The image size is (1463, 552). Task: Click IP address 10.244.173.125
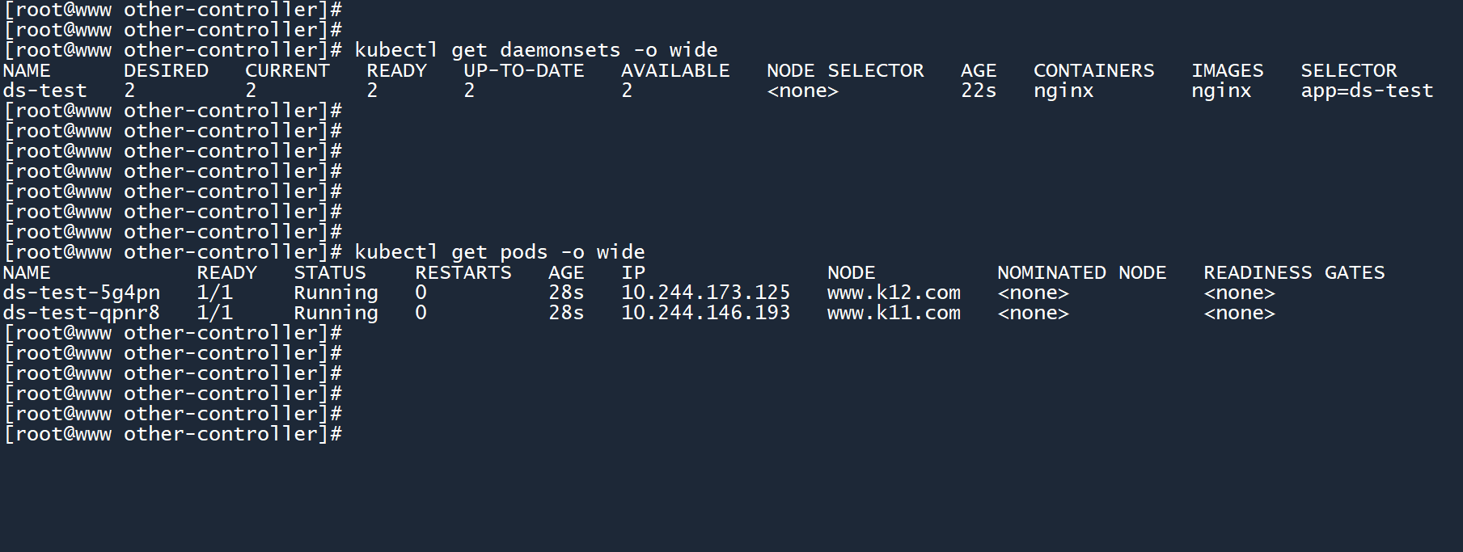point(705,293)
